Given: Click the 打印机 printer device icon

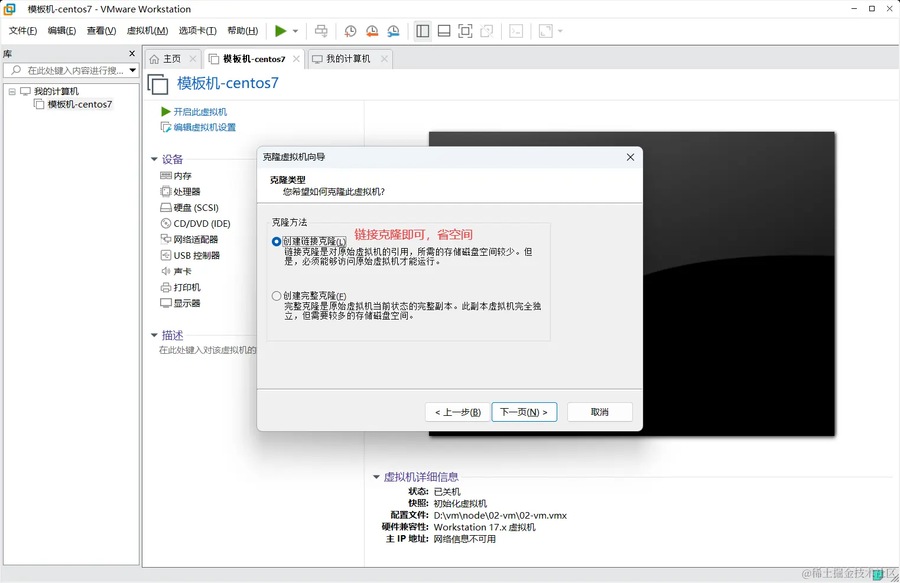Looking at the screenshot, I should 166,287.
